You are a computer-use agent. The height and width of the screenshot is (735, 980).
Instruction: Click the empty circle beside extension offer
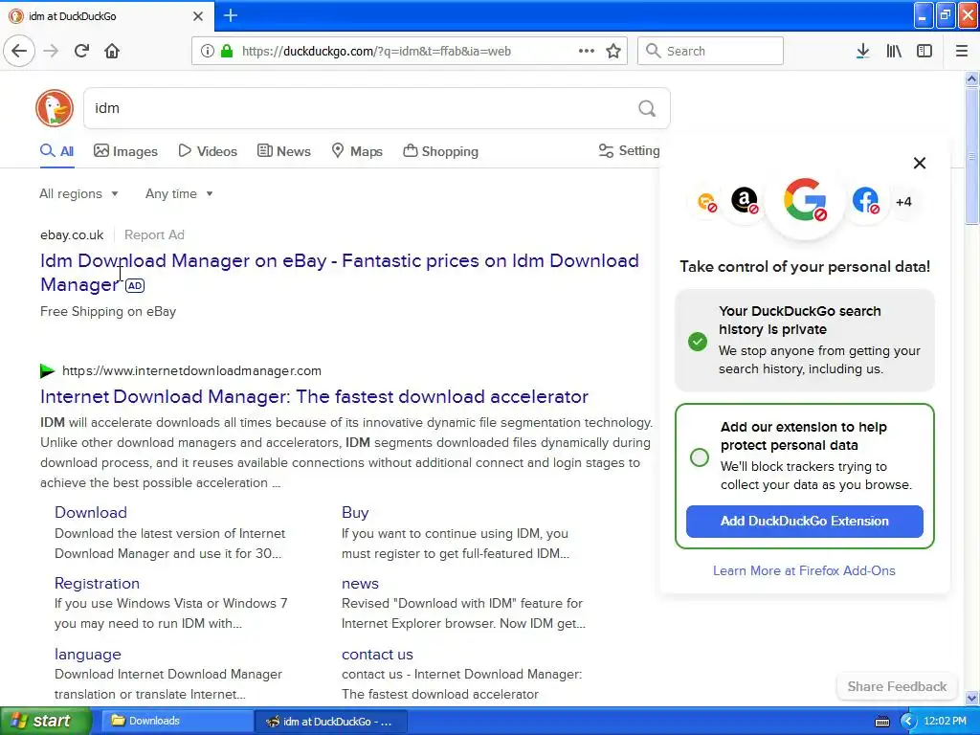(x=700, y=457)
